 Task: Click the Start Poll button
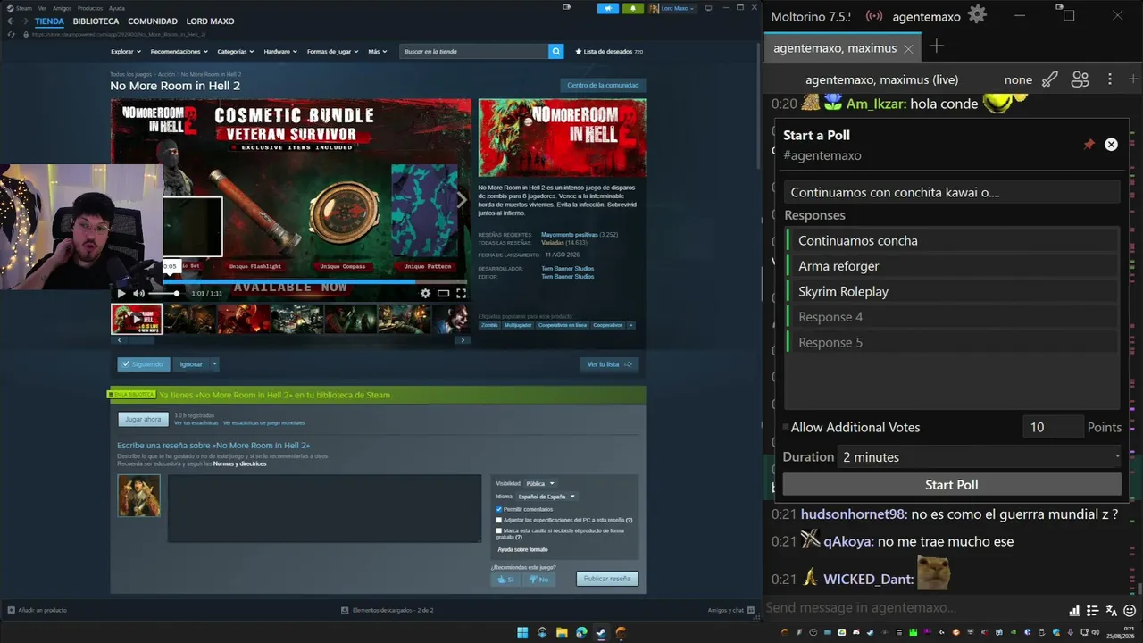click(952, 485)
